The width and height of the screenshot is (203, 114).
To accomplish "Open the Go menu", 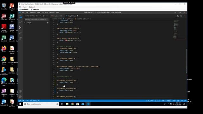I will tap(43, 13).
